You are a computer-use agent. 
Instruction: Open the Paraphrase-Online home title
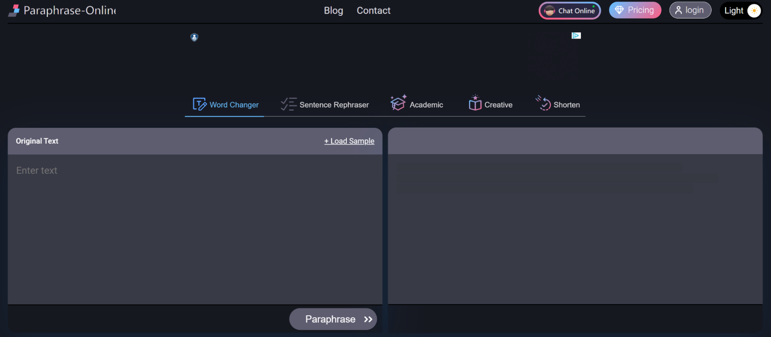click(69, 10)
